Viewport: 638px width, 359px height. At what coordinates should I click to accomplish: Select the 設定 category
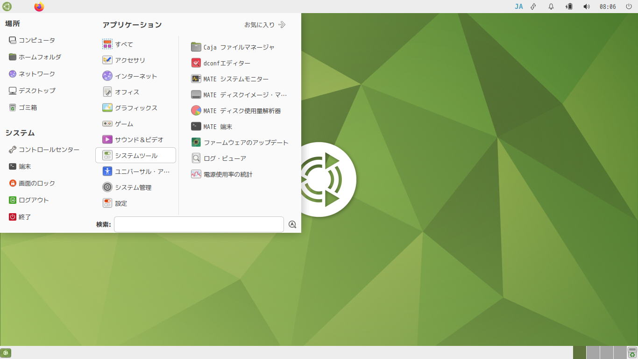coord(135,203)
